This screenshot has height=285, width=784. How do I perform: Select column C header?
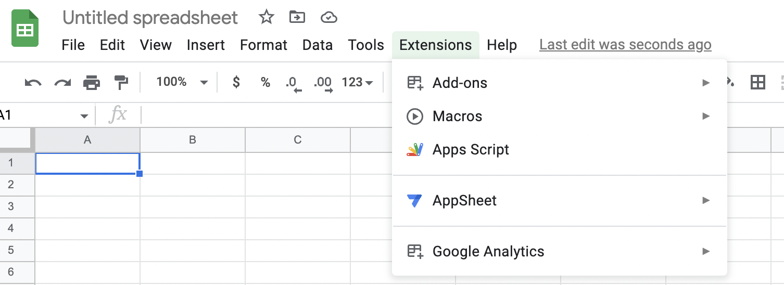[298, 140]
